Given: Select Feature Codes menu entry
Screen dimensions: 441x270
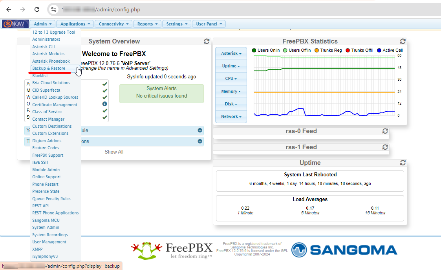Looking at the screenshot, I should click(x=46, y=148).
